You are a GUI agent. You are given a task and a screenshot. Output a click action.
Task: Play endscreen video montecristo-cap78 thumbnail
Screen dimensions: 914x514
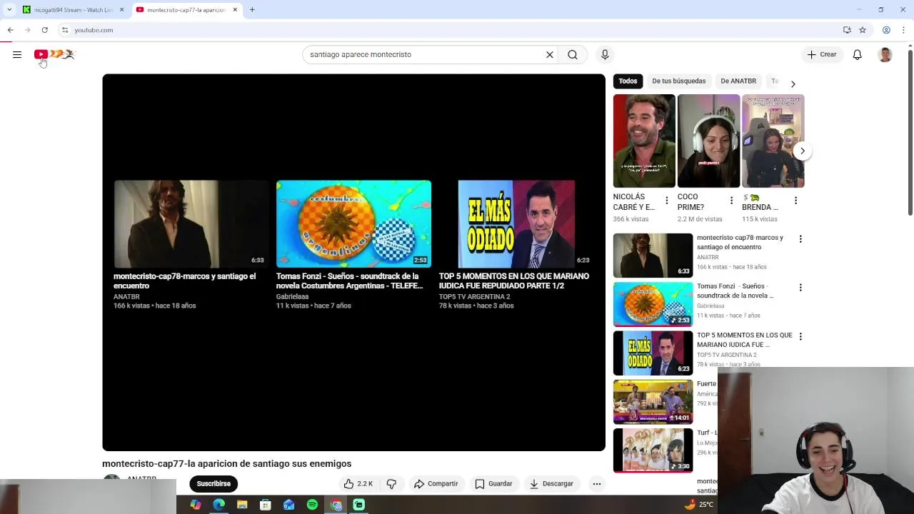pos(191,223)
